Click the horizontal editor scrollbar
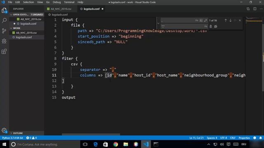Viewport: 264px width, 148px height. [91, 134]
